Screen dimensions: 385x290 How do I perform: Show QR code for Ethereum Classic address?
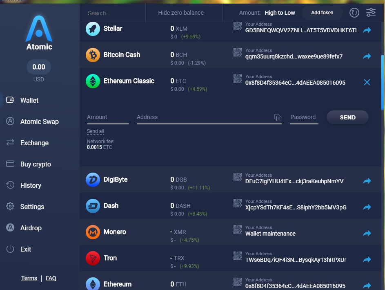(x=238, y=79)
